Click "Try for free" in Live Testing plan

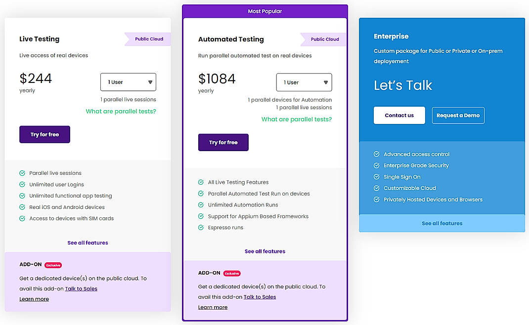tap(44, 134)
